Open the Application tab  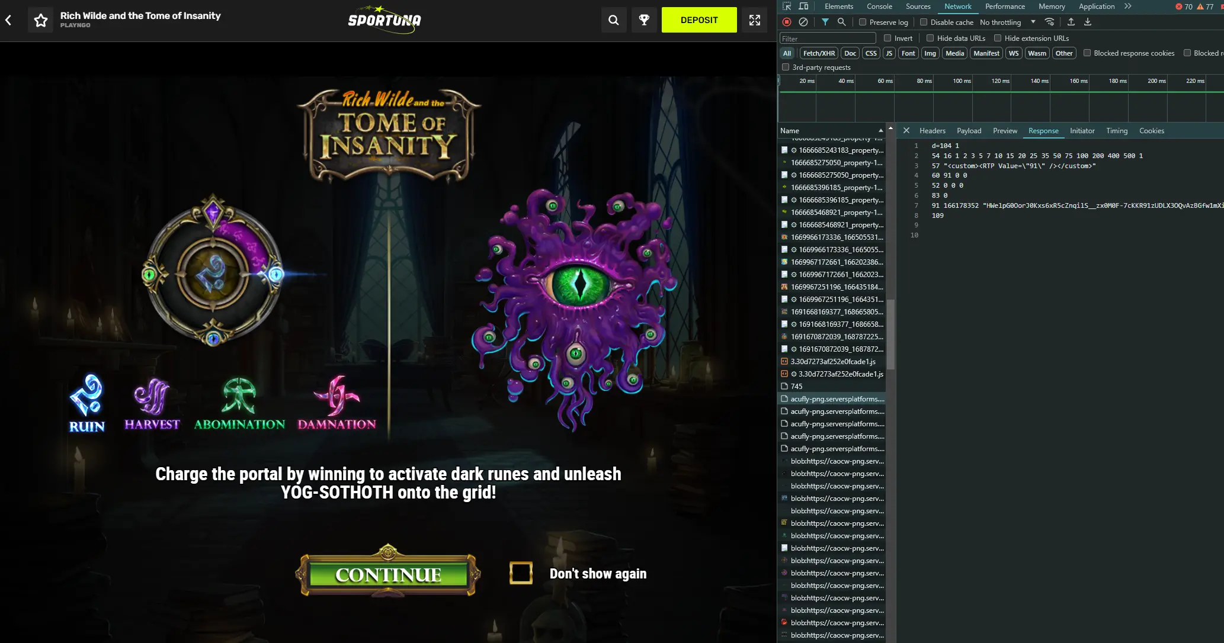tap(1097, 7)
